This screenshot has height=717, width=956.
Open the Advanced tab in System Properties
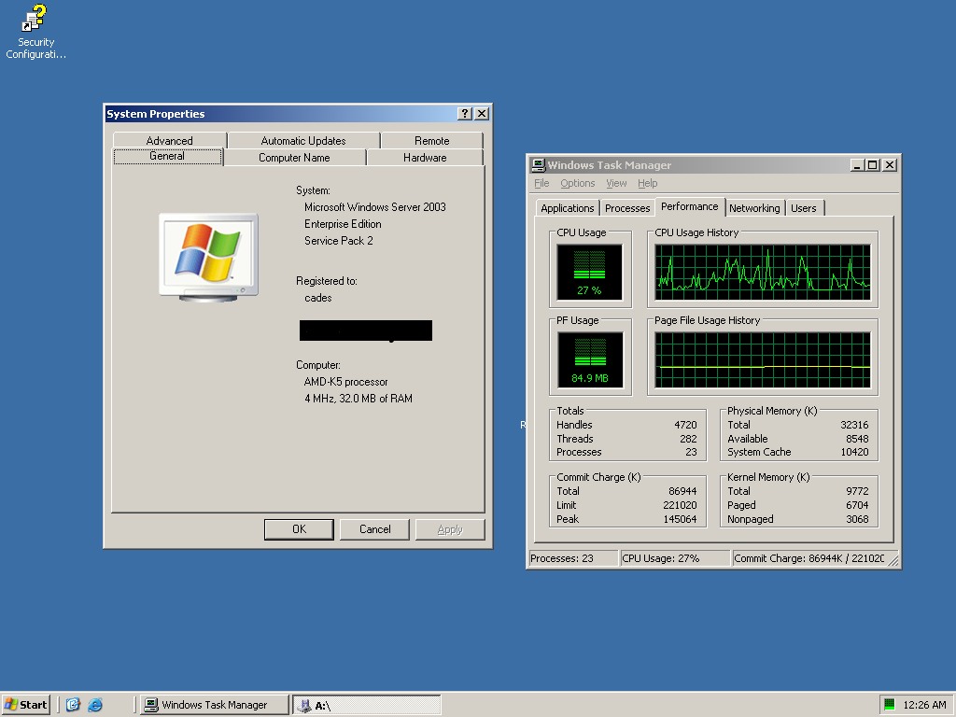tap(170, 140)
